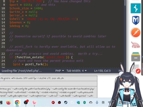This screenshot has width=143, height=107.
Task: Click line number 16 in the gutter
Action: tap(3, 29)
